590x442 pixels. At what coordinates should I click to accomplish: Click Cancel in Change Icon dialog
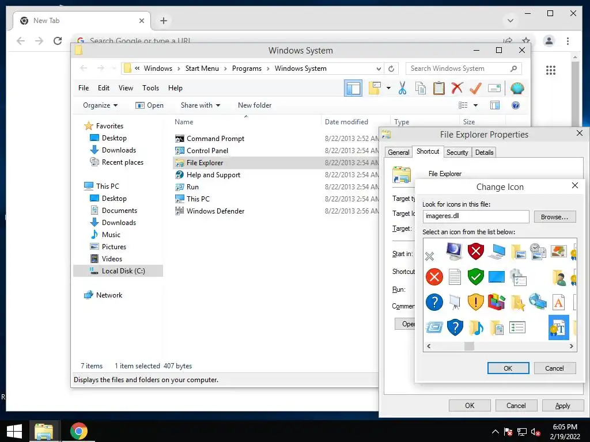pos(555,368)
